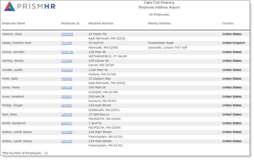Select the name Chase, Franklin Noel
The height and width of the screenshot is (160, 254).
[17, 43]
